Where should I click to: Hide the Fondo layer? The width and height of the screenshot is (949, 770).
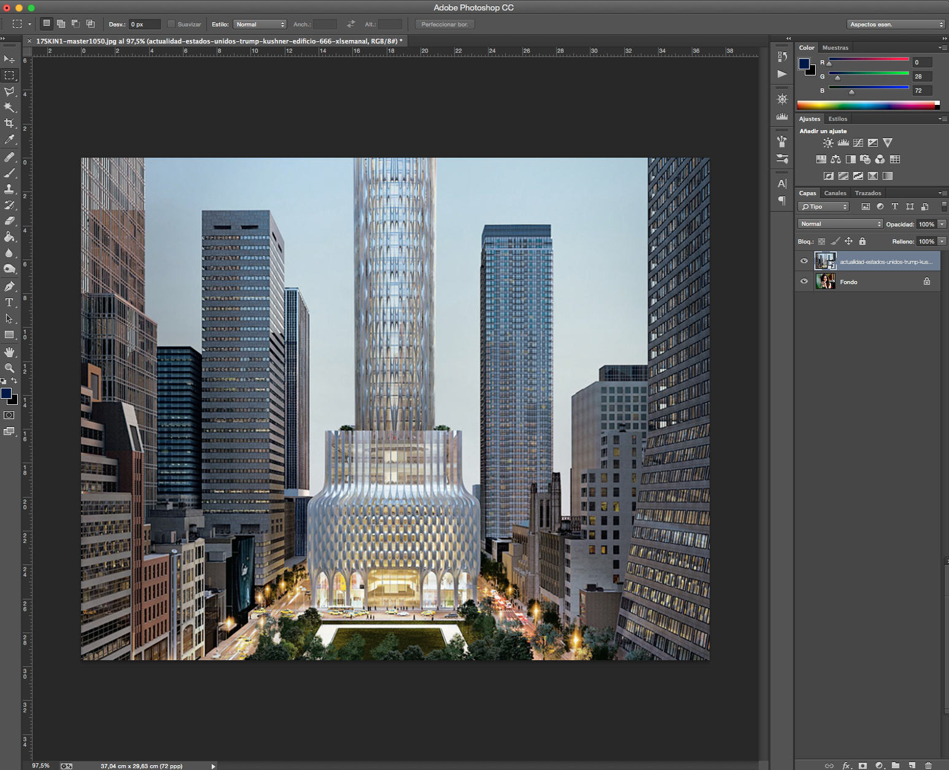(x=804, y=282)
